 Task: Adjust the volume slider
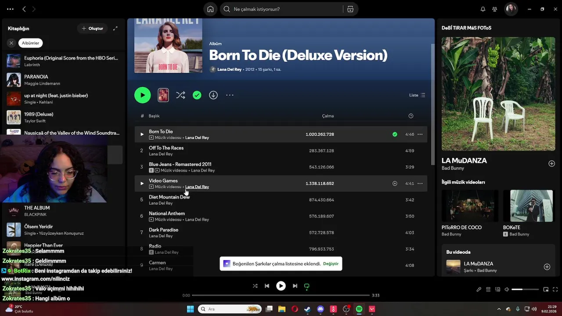point(525,290)
